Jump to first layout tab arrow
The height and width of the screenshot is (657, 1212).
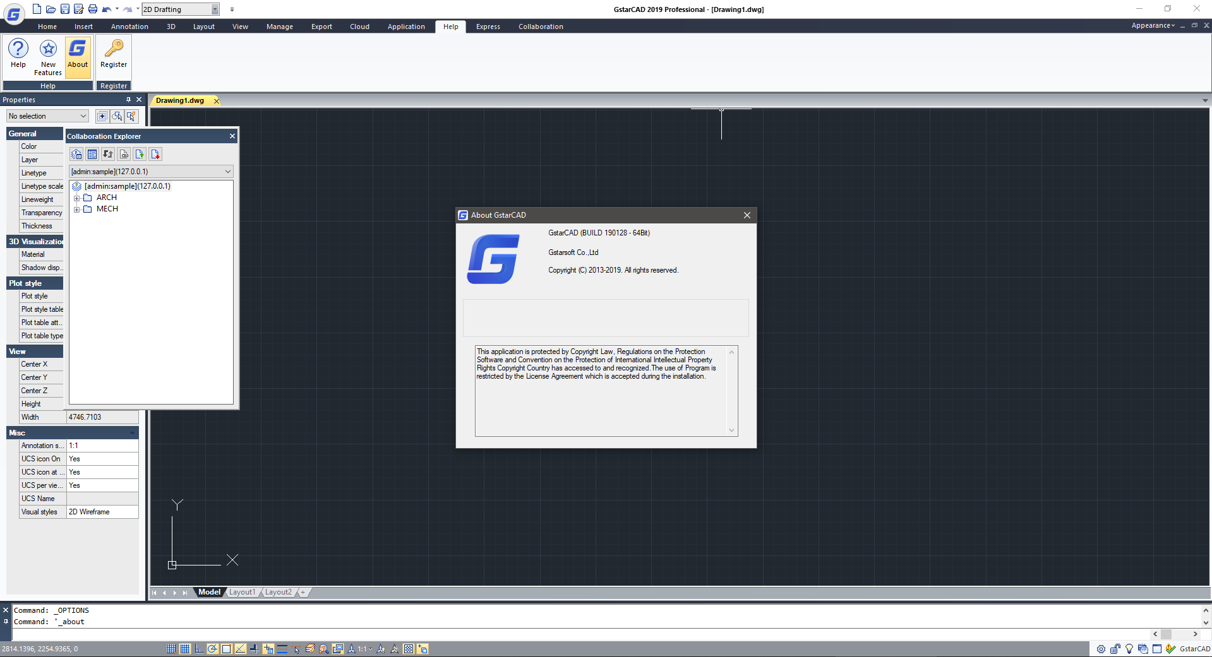point(154,593)
